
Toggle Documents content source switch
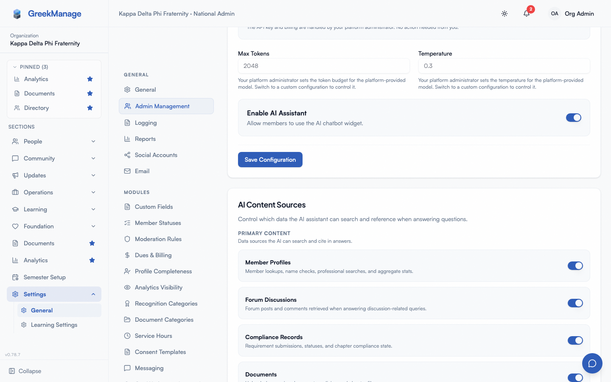575,377
